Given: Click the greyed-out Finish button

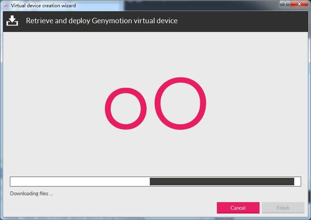Looking at the screenshot, I should click(283, 208).
